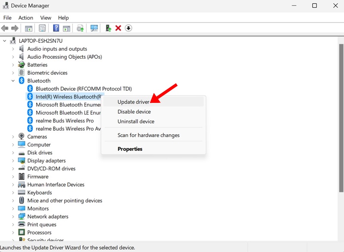
Task: Click the Human Interface Devices icon
Action: coord(21,184)
